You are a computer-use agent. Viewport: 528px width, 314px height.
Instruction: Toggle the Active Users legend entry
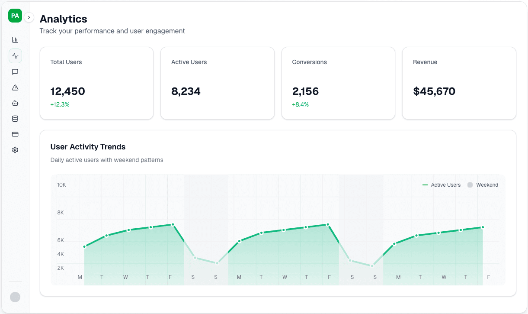442,185
